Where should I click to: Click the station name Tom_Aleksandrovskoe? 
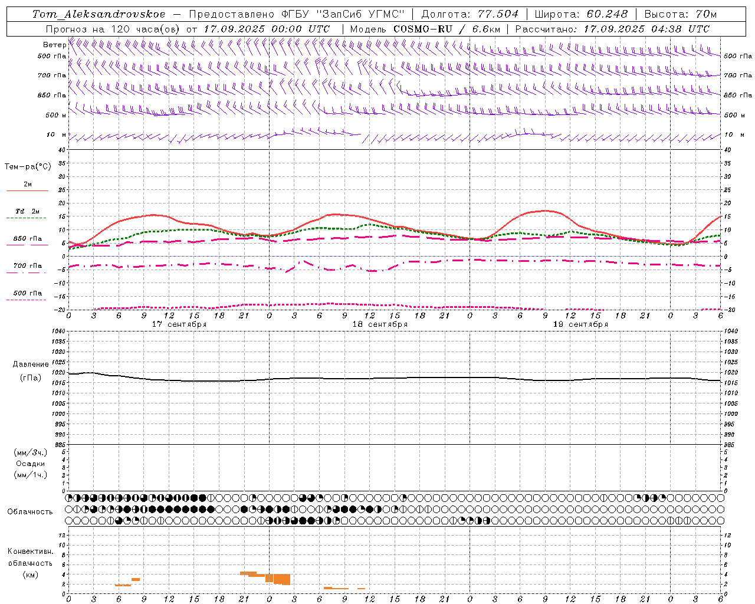(x=99, y=14)
